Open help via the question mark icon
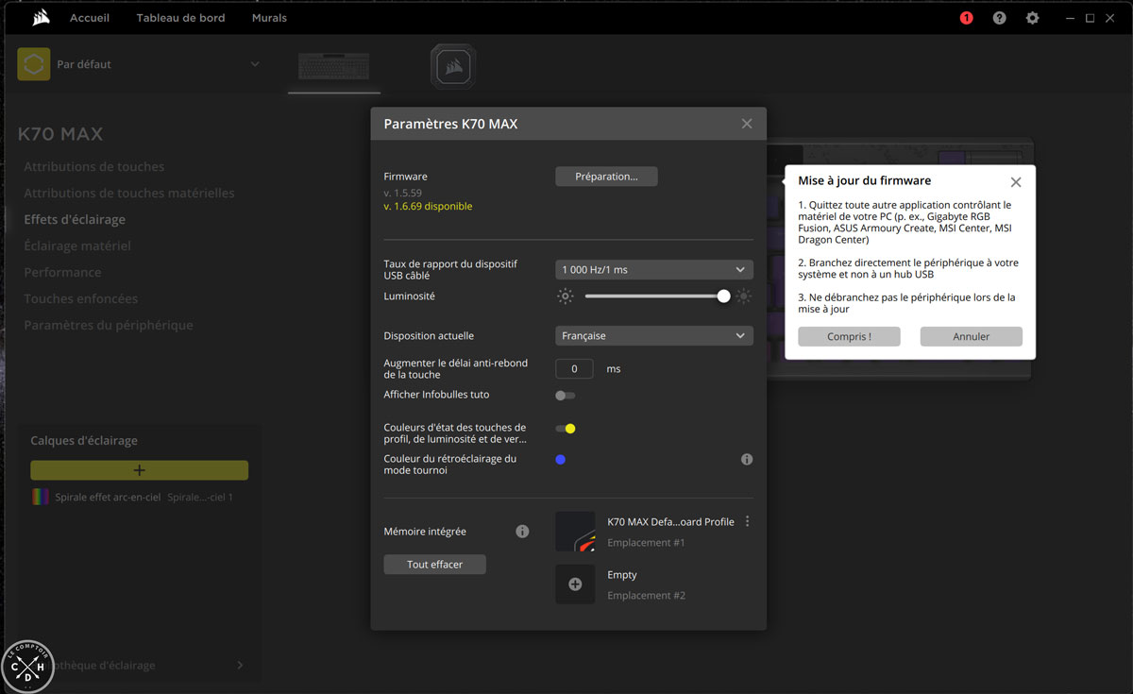Screen dimensions: 1133x694 tap(999, 17)
